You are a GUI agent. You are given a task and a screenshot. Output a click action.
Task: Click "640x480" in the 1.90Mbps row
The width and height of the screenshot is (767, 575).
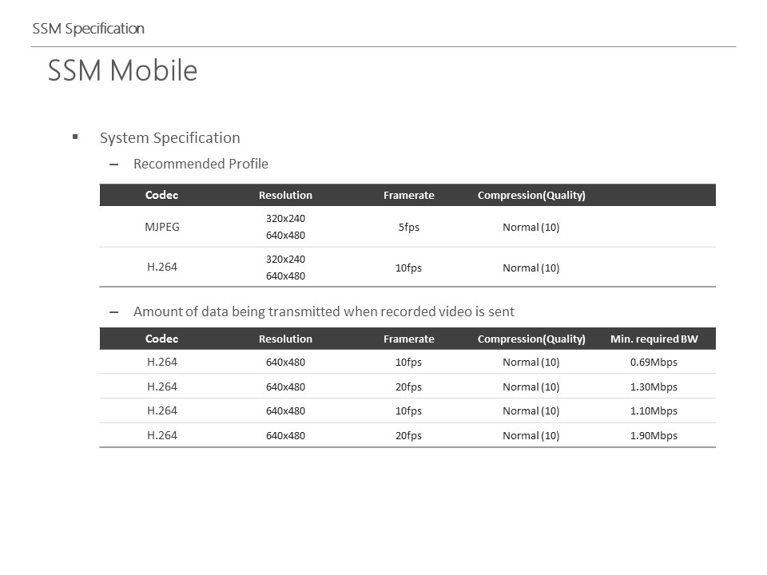(286, 436)
